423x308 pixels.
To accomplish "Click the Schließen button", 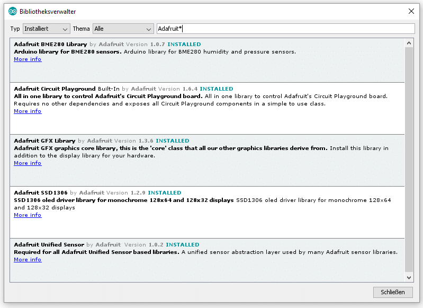I will click(x=393, y=292).
